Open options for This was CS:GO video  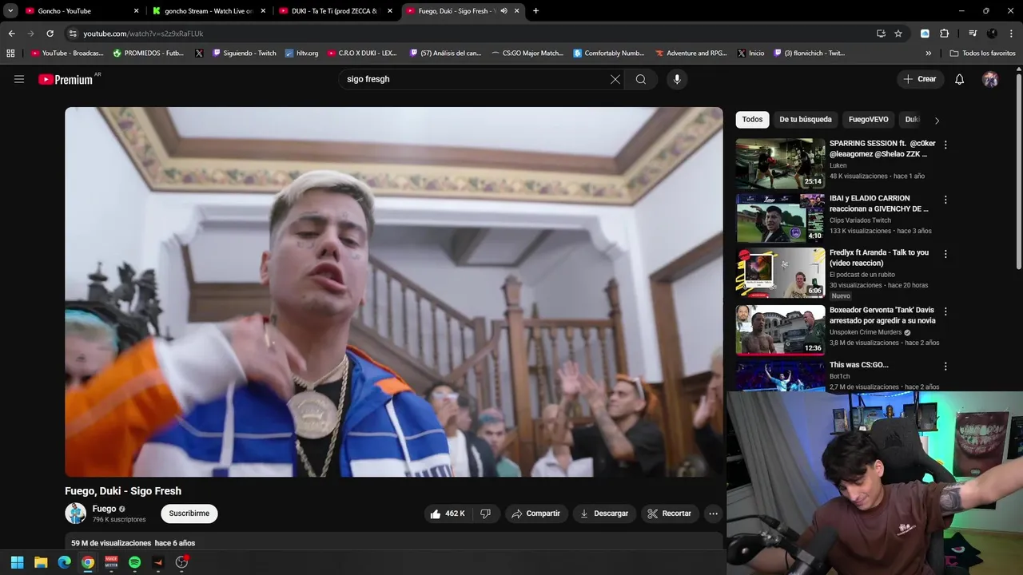point(945,367)
